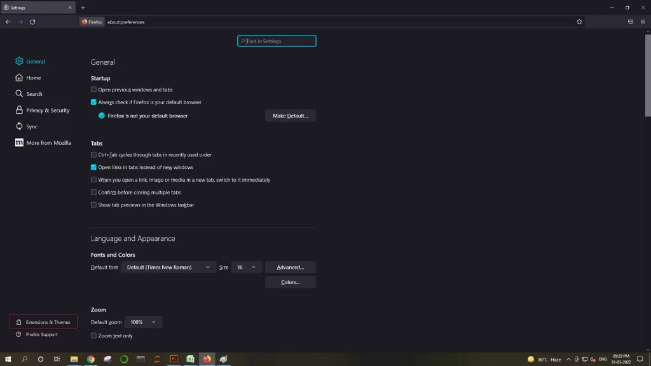Open the Excel icon in taskbar
This screenshot has height=366, width=651.
pyautogui.click(x=190, y=359)
